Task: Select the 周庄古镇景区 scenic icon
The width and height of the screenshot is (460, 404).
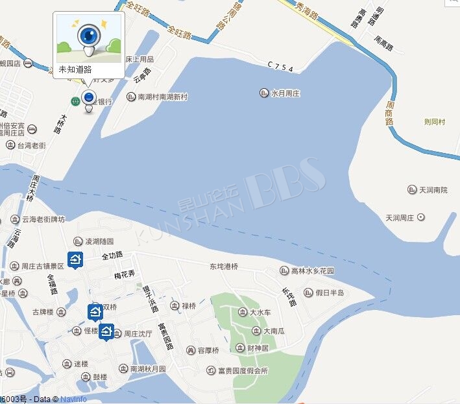Action: tap(14, 266)
